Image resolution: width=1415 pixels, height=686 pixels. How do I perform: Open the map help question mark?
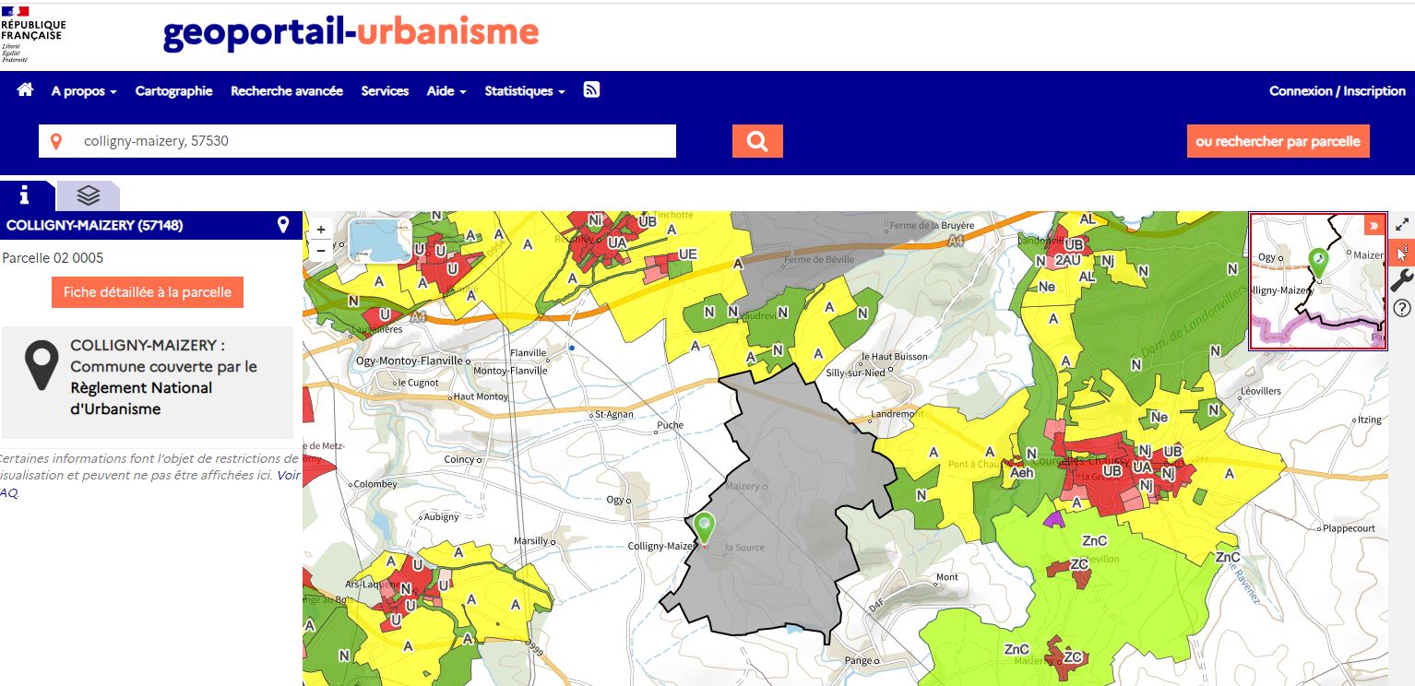[1402, 308]
